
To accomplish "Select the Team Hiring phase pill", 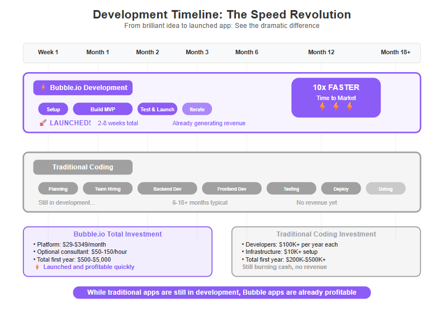I will pyautogui.click(x=107, y=188).
